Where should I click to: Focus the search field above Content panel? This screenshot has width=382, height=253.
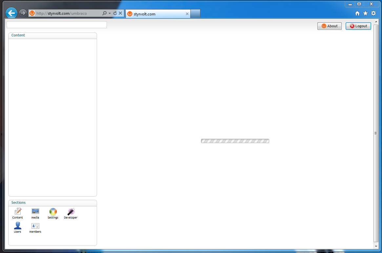pyautogui.click(x=57, y=25)
